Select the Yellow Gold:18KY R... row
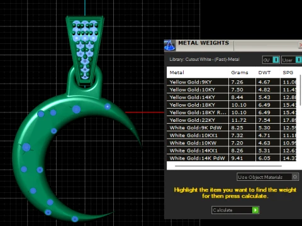 [x=232, y=112]
